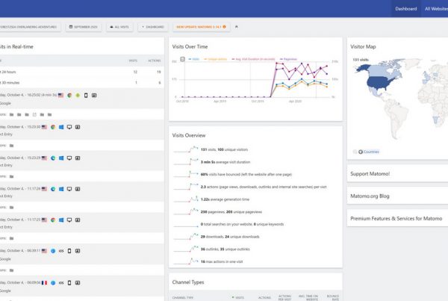448x301 pixels.
Task: Click the metrics picker icon in Visits Over Time
Action: 183,58
